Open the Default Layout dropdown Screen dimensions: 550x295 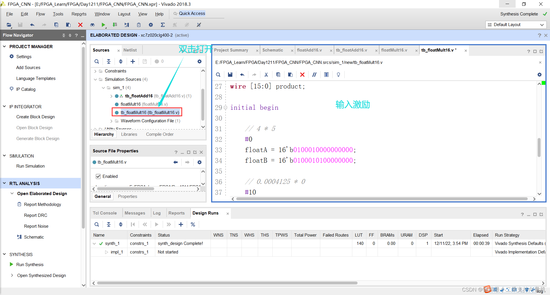tap(516, 25)
